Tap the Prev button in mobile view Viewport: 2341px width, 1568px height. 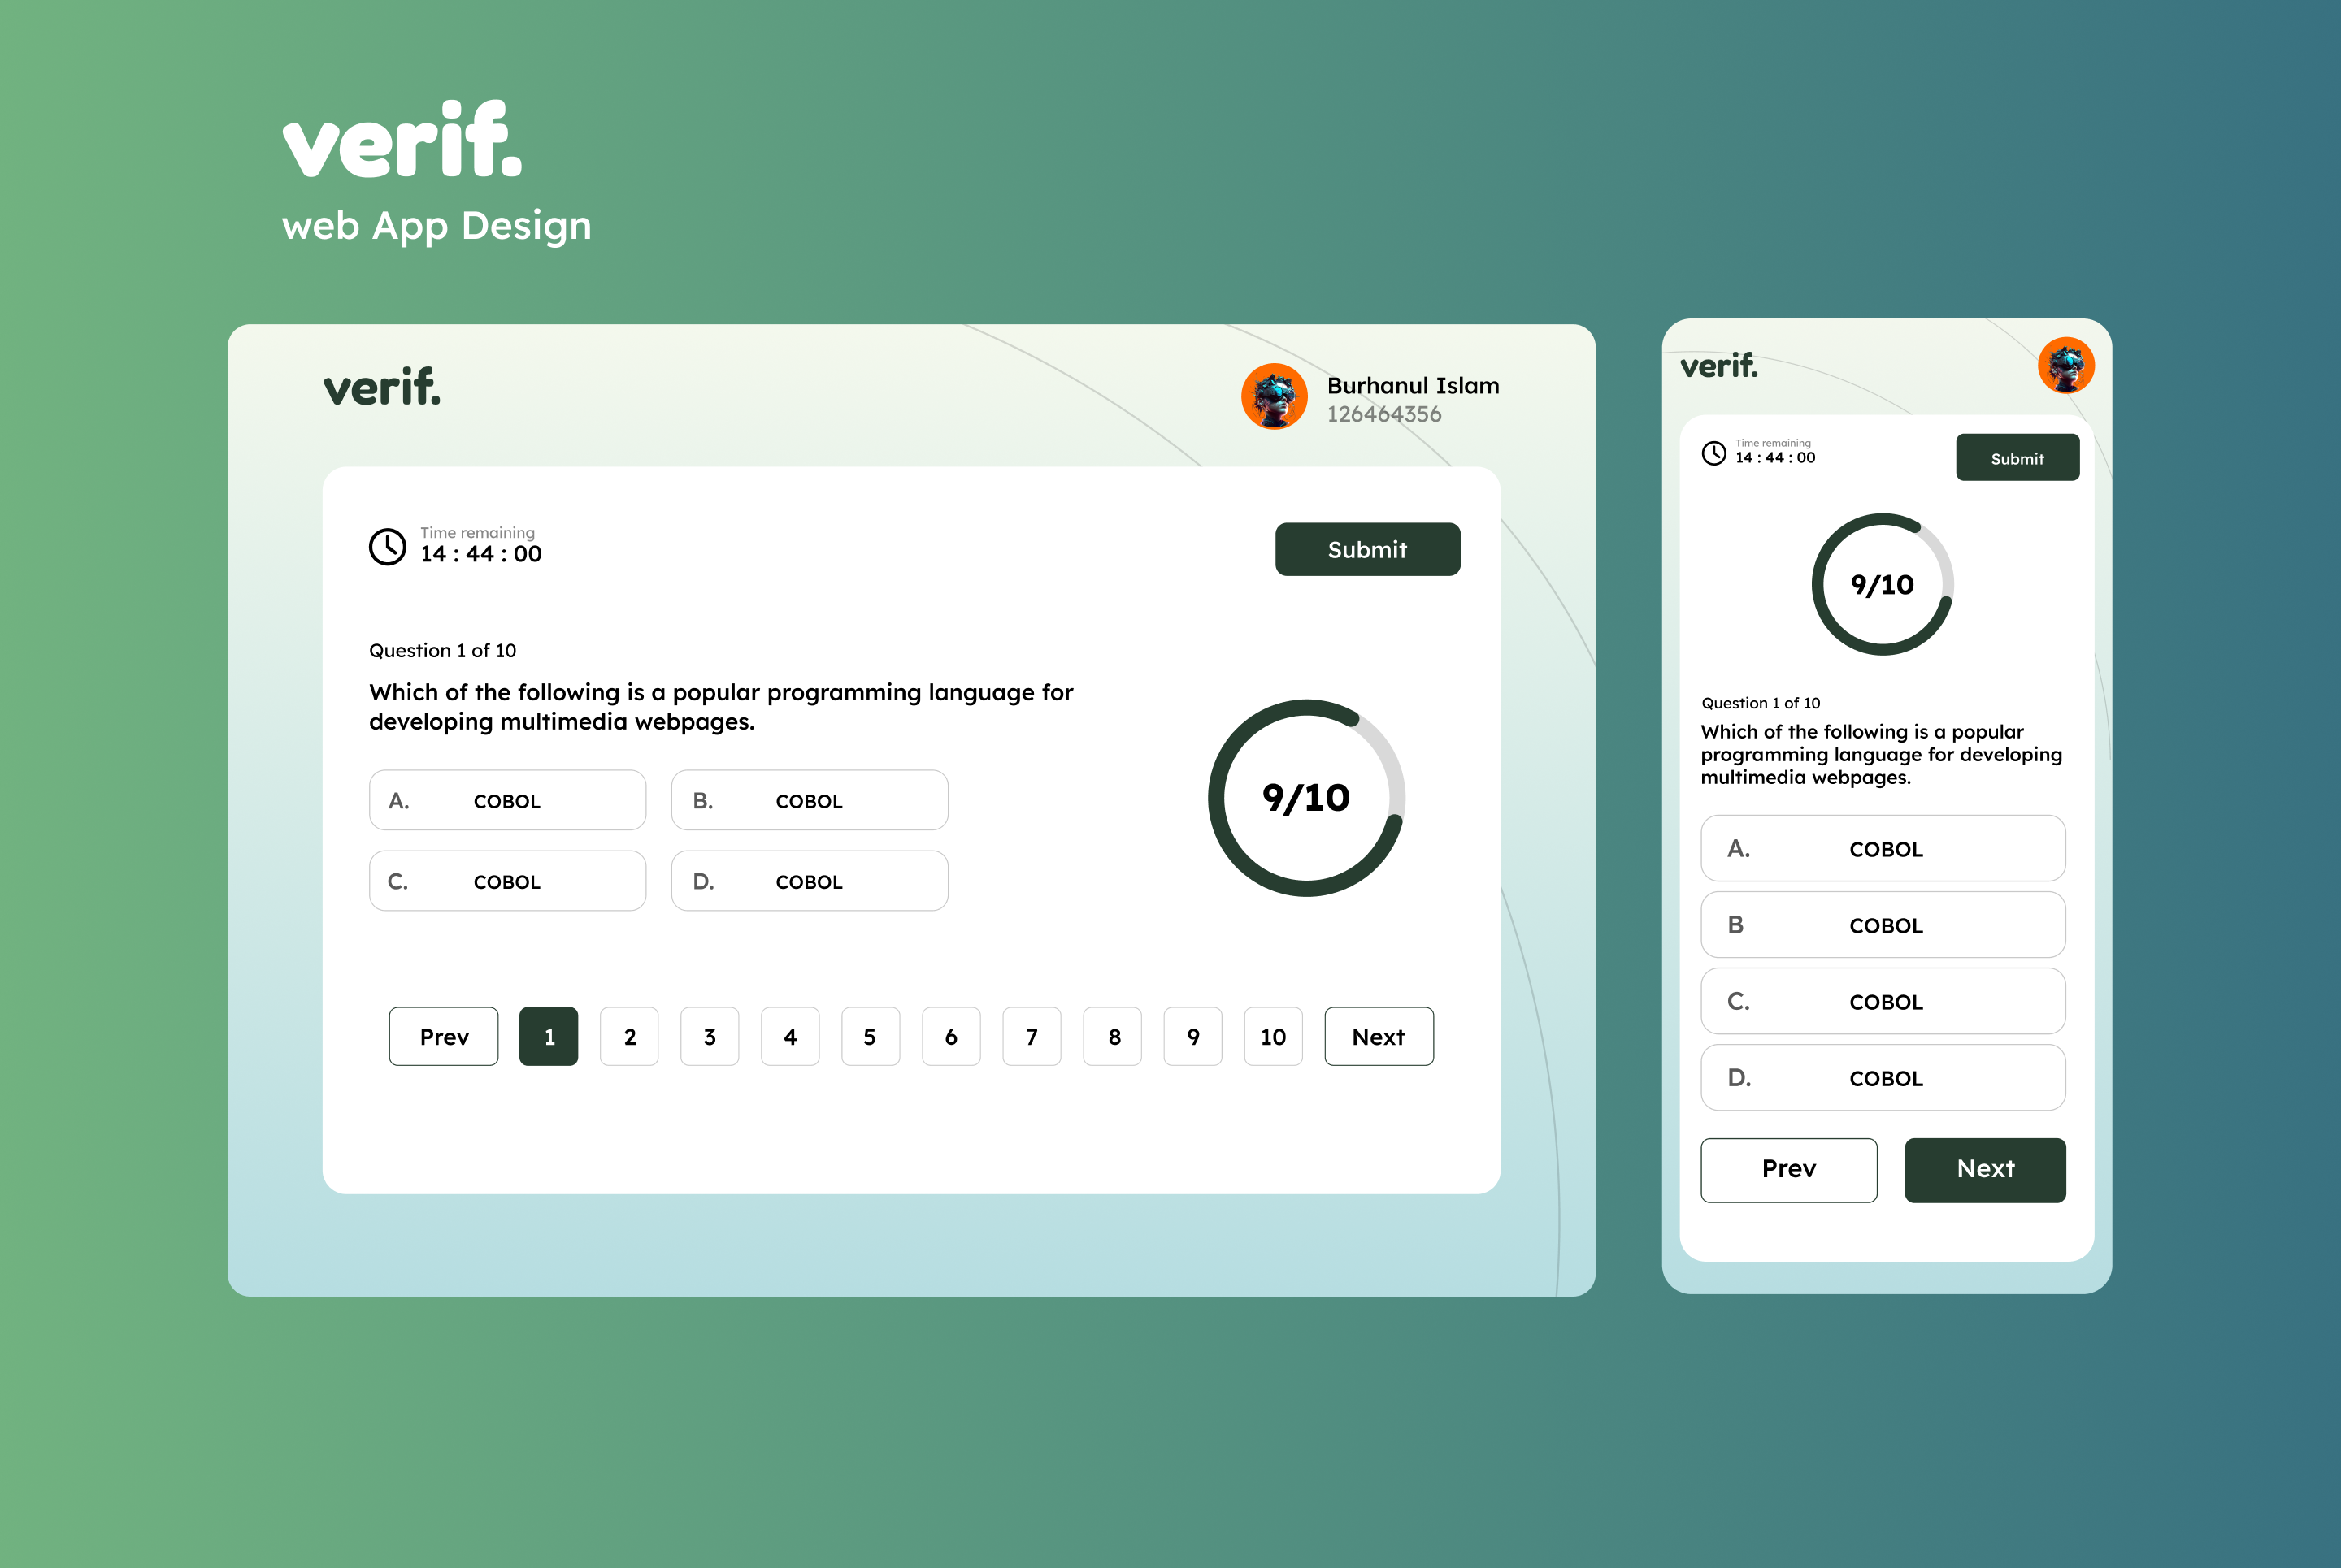point(1787,1169)
